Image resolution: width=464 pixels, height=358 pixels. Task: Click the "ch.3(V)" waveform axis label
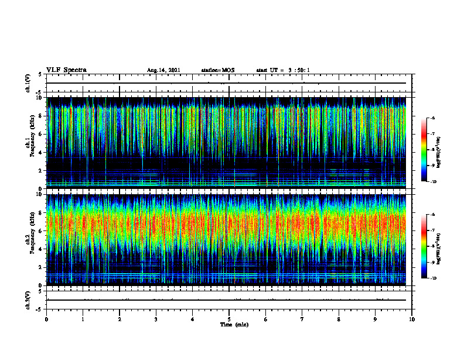pyautogui.click(x=28, y=300)
